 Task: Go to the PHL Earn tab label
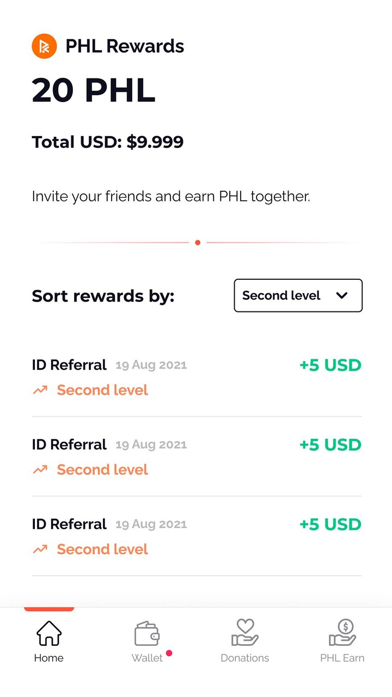342,658
